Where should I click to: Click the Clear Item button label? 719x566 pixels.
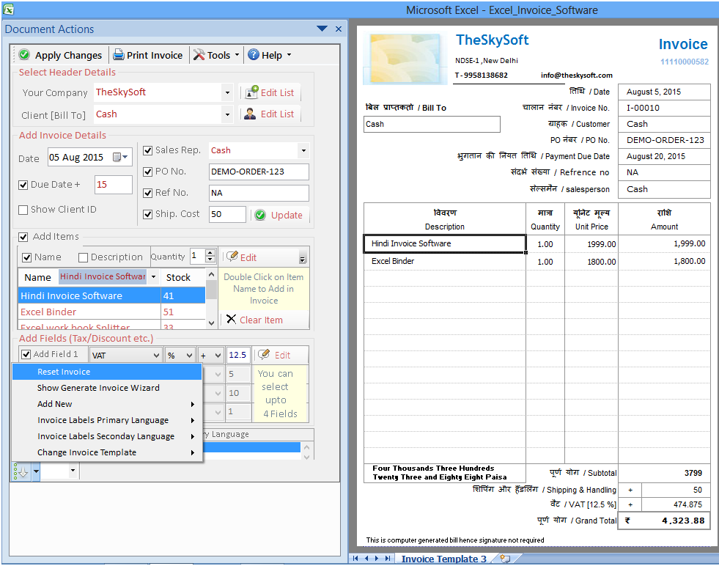(x=261, y=320)
